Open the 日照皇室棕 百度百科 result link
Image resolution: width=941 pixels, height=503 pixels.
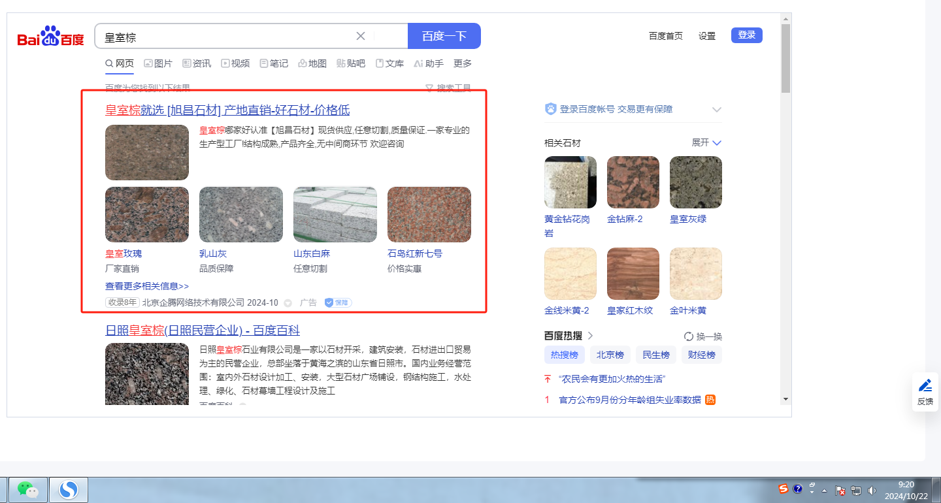pyautogui.click(x=203, y=331)
